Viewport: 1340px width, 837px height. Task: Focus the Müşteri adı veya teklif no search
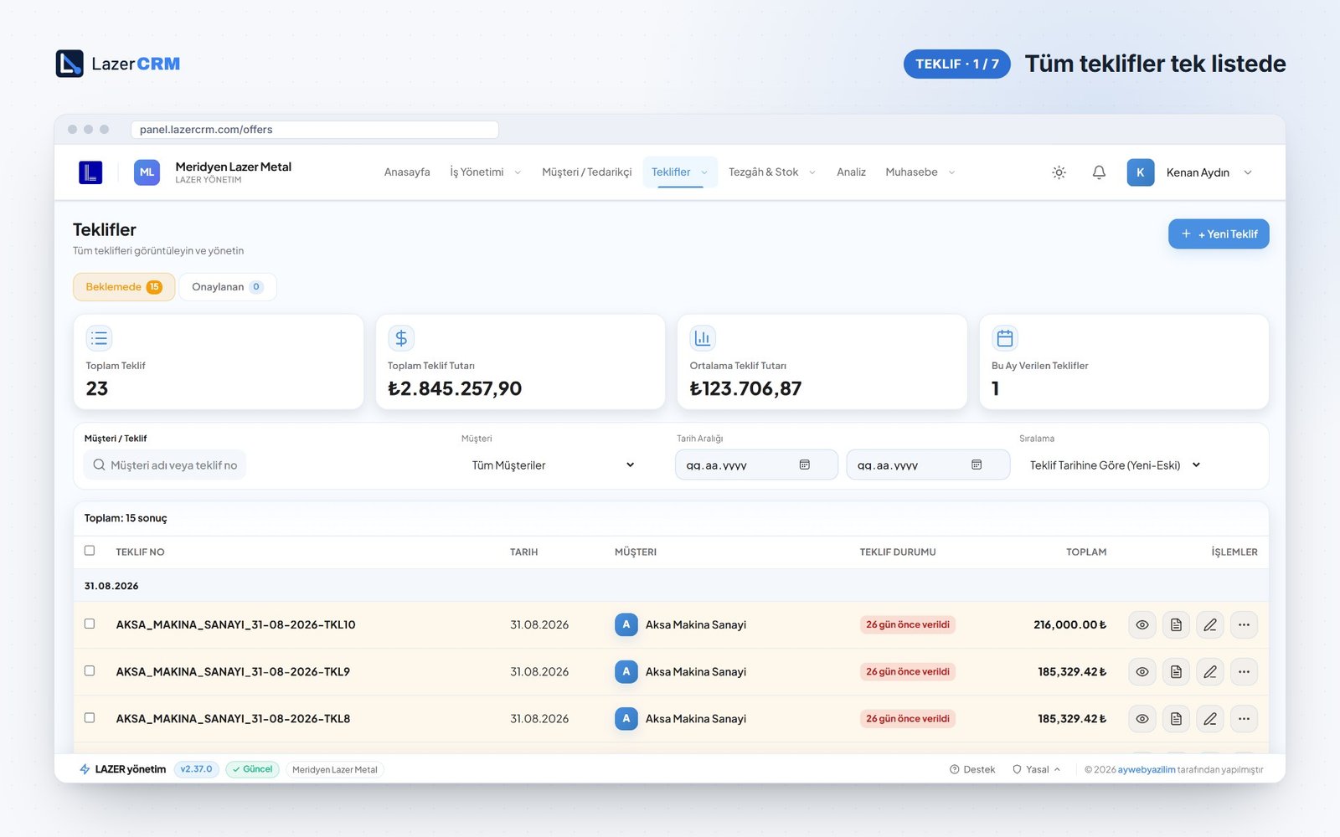click(165, 465)
